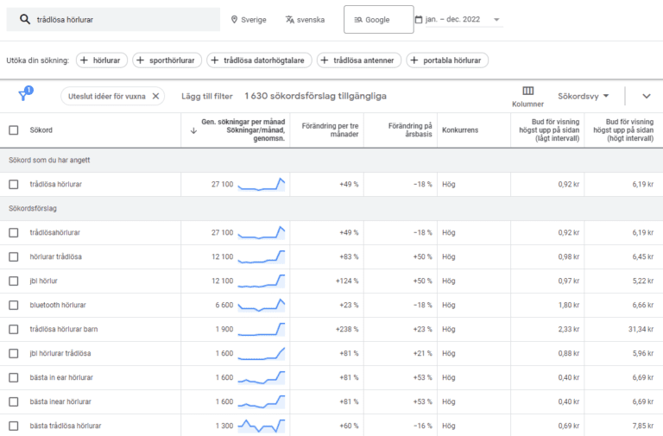Click the Sverige location pin icon

click(x=234, y=20)
